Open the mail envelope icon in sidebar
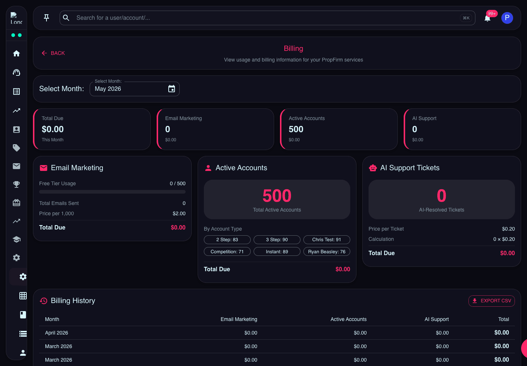The height and width of the screenshot is (366, 527). click(16, 166)
